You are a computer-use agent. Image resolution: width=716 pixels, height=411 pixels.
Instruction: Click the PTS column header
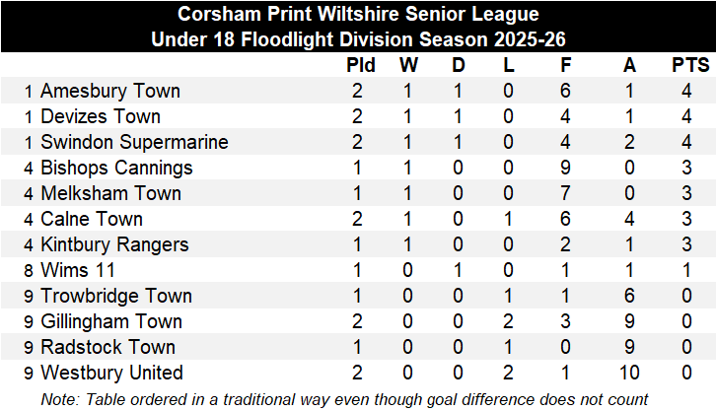coord(690,66)
